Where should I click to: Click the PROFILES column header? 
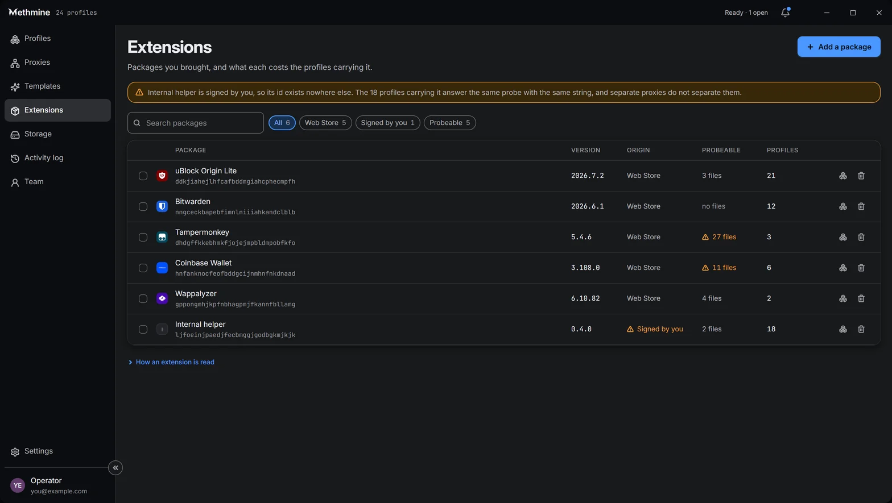tap(782, 150)
